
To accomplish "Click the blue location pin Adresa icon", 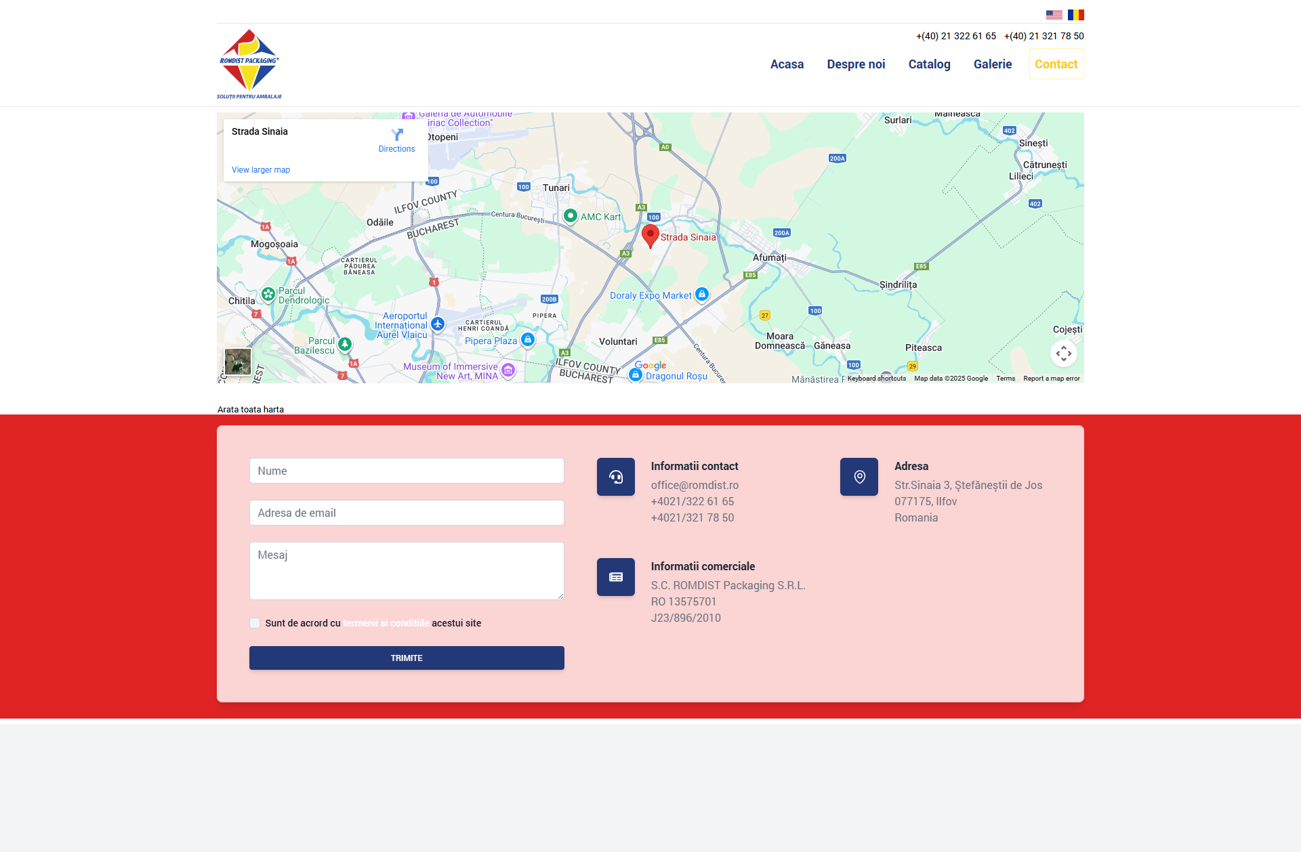I will pyautogui.click(x=859, y=477).
